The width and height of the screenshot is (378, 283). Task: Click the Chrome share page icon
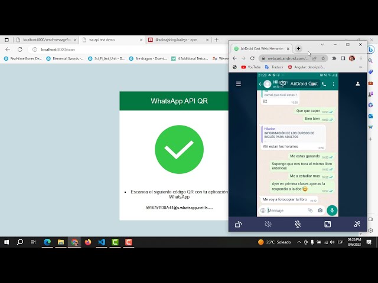point(314,58)
